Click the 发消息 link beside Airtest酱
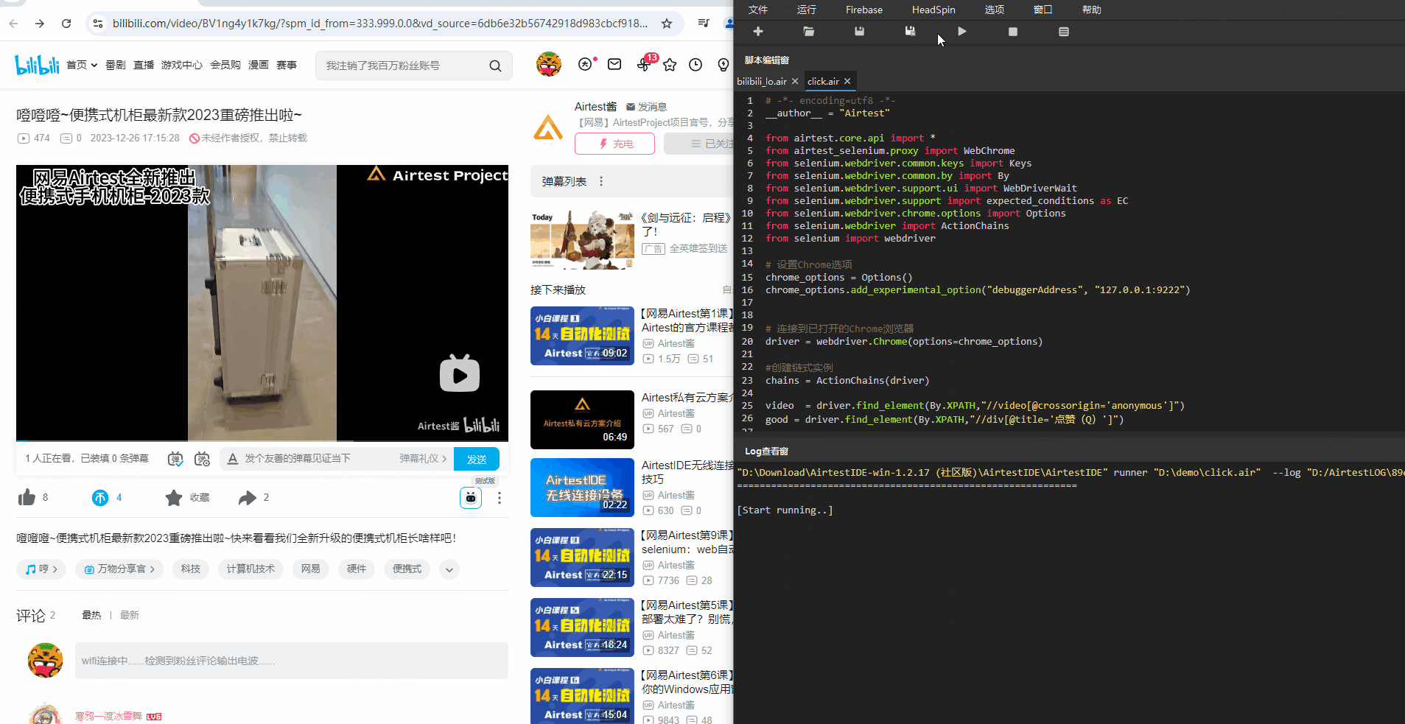1405x724 pixels. (646, 107)
